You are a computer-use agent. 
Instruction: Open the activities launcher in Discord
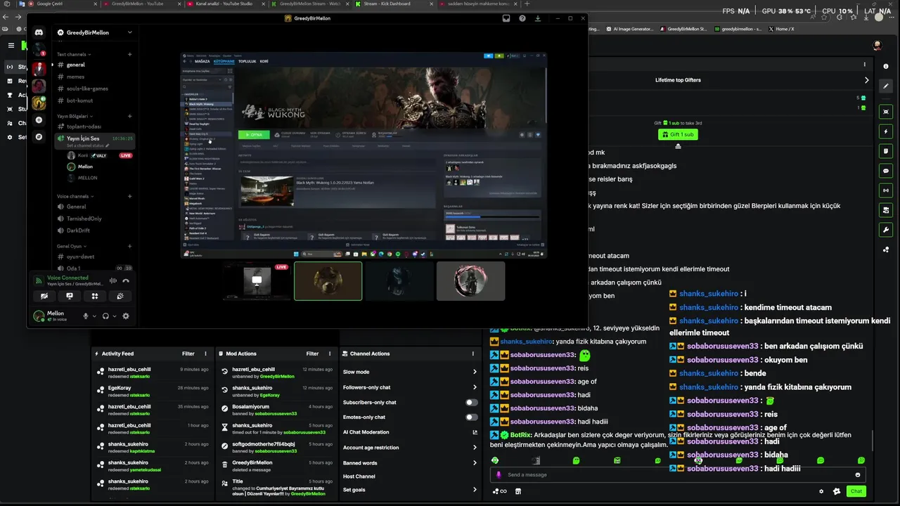pos(95,297)
